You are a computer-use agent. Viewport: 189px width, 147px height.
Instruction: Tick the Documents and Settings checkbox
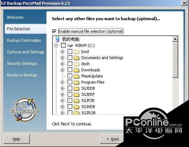[x=70, y=58]
